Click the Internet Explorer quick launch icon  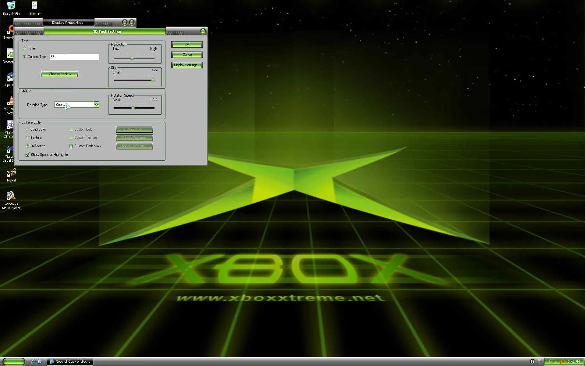[33, 361]
